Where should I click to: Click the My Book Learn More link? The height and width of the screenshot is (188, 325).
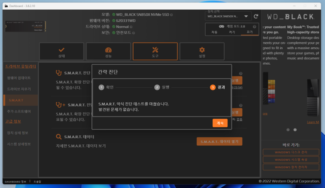pyautogui.click(x=313, y=122)
